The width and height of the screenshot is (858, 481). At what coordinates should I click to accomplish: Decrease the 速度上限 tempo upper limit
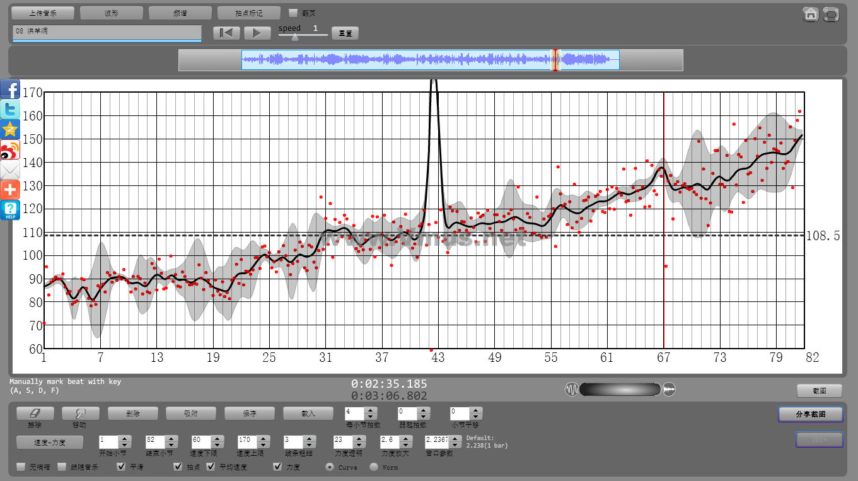coord(264,445)
